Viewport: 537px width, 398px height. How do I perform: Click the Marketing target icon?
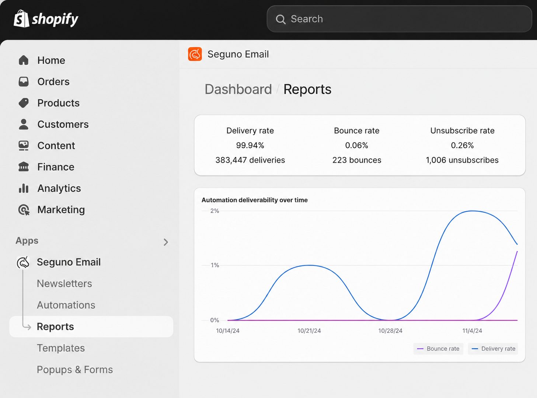pyautogui.click(x=24, y=210)
